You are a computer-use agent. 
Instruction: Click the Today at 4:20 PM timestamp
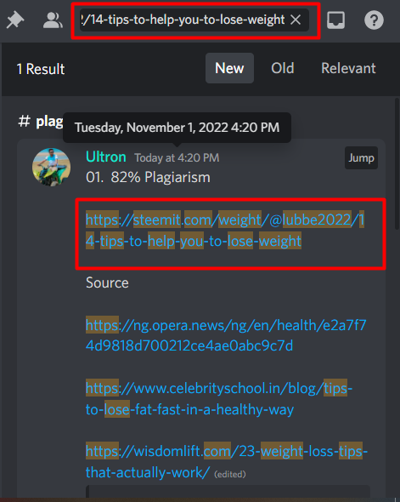coord(177,158)
